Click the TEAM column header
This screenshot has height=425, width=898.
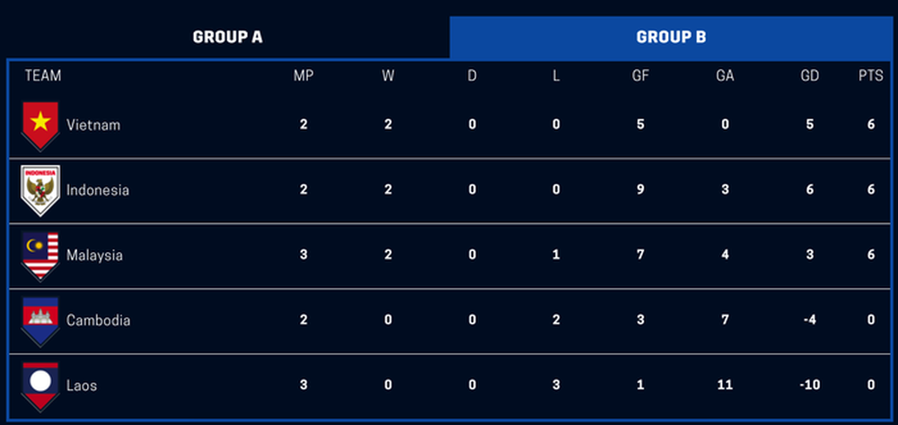(x=43, y=75)
